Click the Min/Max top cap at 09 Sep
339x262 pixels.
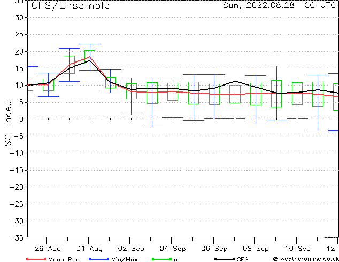(x=276, y=66)
